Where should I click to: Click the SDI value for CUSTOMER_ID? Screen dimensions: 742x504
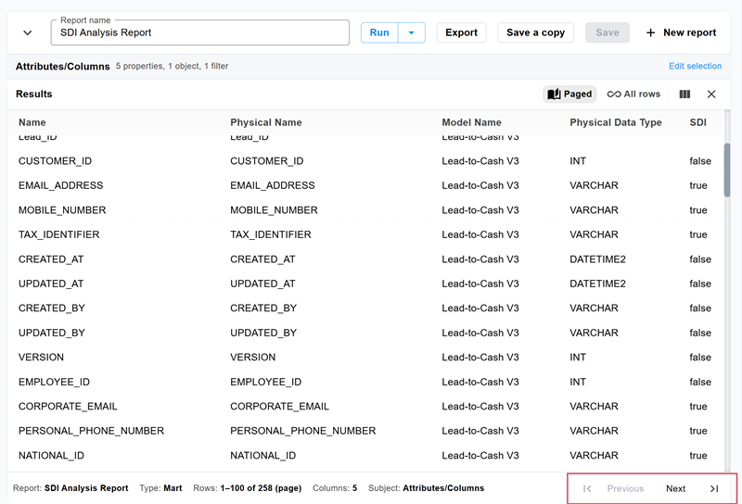[x=700, y=161]
